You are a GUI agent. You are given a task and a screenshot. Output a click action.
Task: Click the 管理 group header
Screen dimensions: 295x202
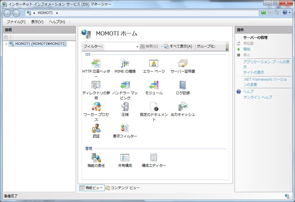point(89,148)
